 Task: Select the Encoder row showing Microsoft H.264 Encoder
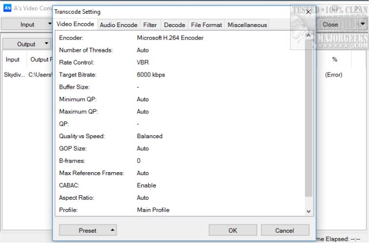coord(170,38)
